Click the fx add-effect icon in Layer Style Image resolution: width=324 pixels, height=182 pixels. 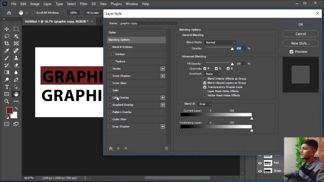click(111, 148)
